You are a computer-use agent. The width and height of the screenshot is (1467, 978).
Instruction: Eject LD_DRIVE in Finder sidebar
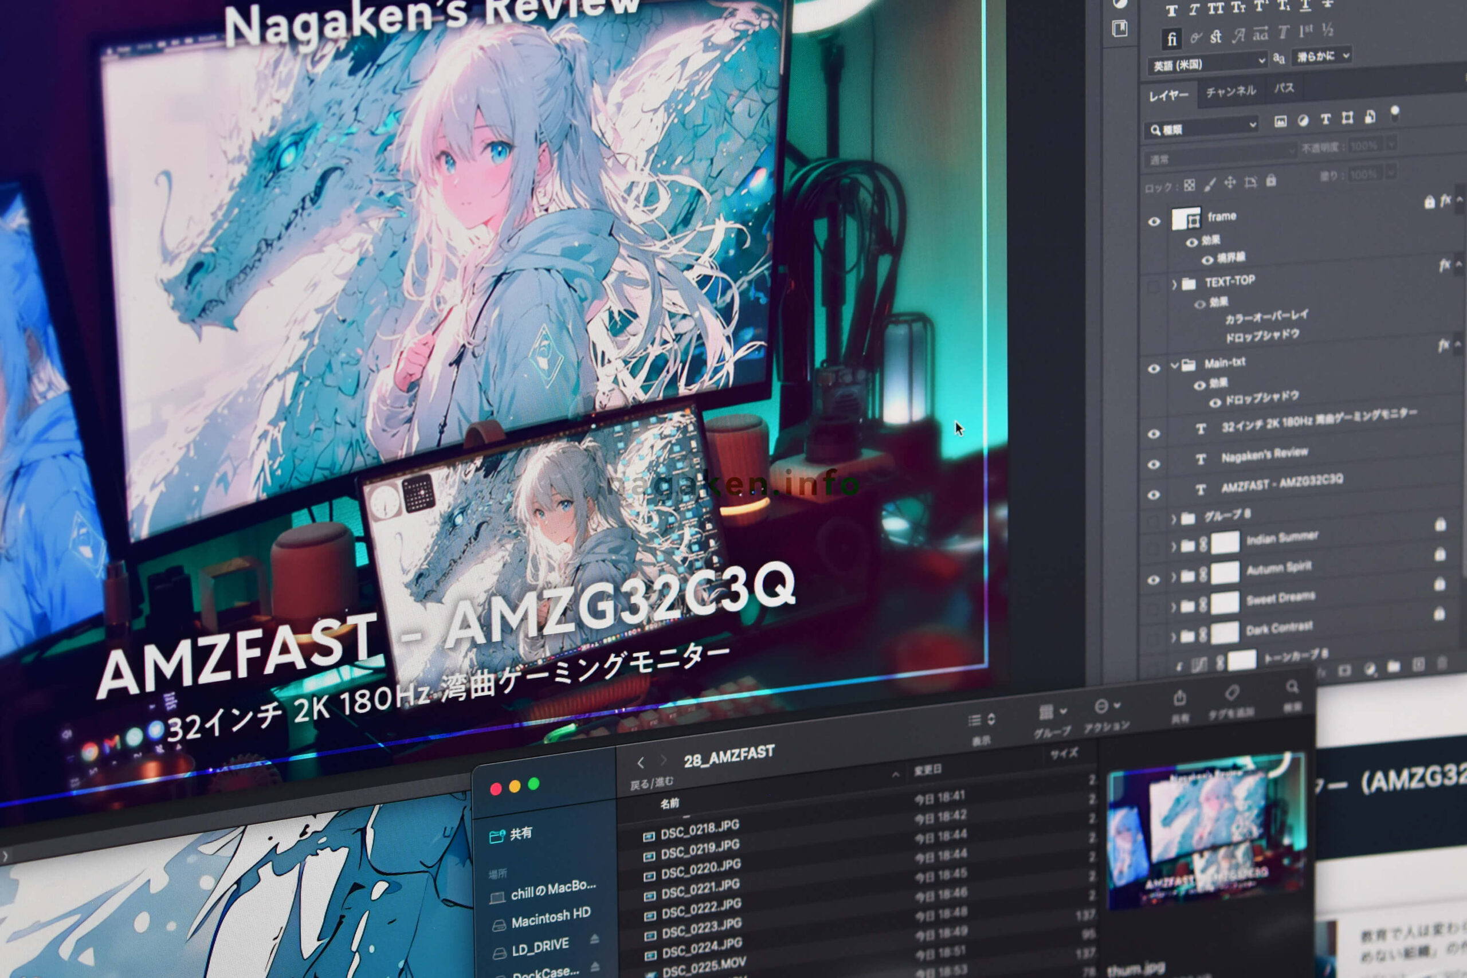(x=594, y=938)
